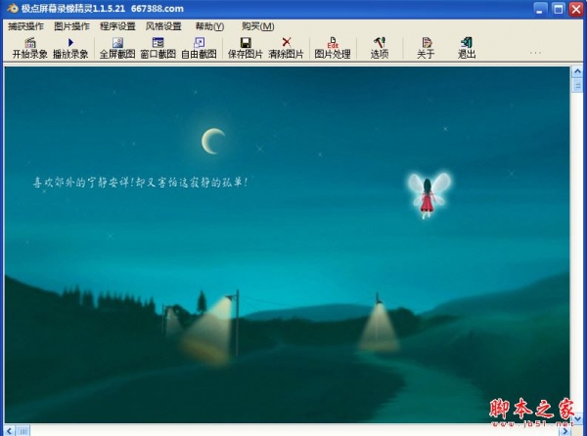The height and width of the screenshot is (436, 587).
Task: Maximize the application window
Action: 558,9
